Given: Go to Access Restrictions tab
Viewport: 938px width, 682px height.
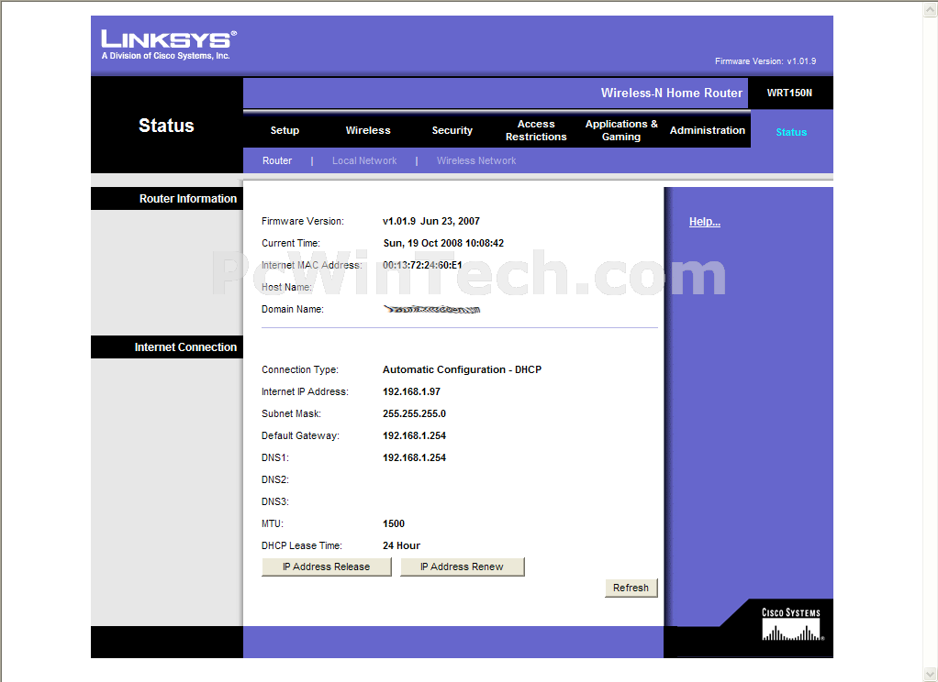Looking at the screenshot, I should coord(536,130).
